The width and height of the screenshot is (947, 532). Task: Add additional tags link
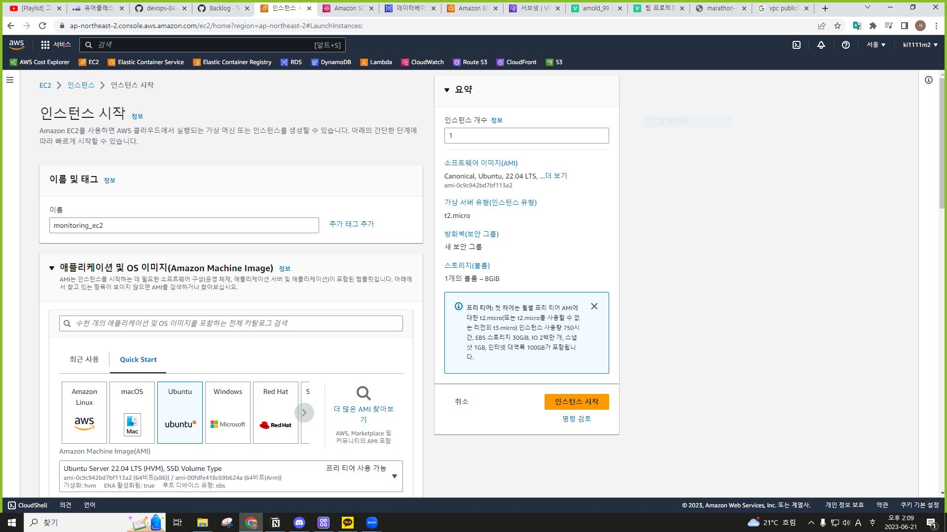point(352,224)
